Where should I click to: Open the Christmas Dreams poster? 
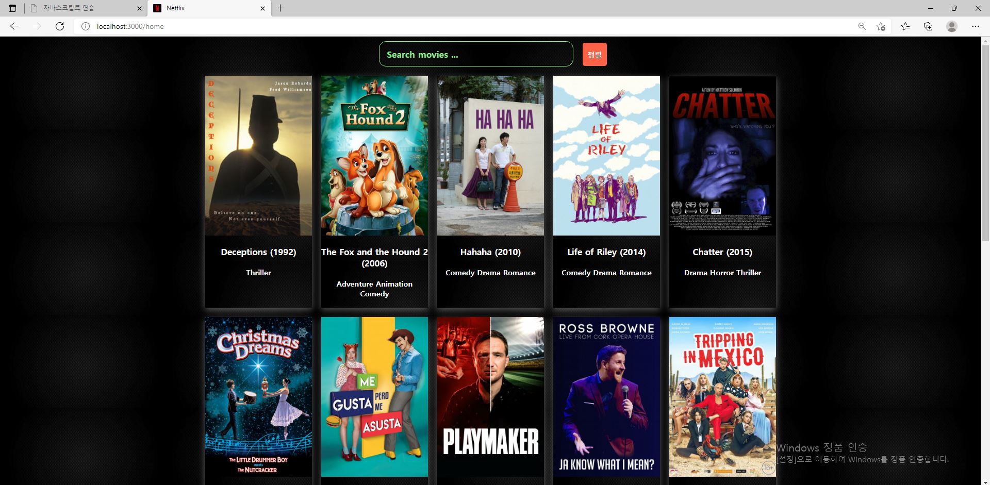pos(258,397)
